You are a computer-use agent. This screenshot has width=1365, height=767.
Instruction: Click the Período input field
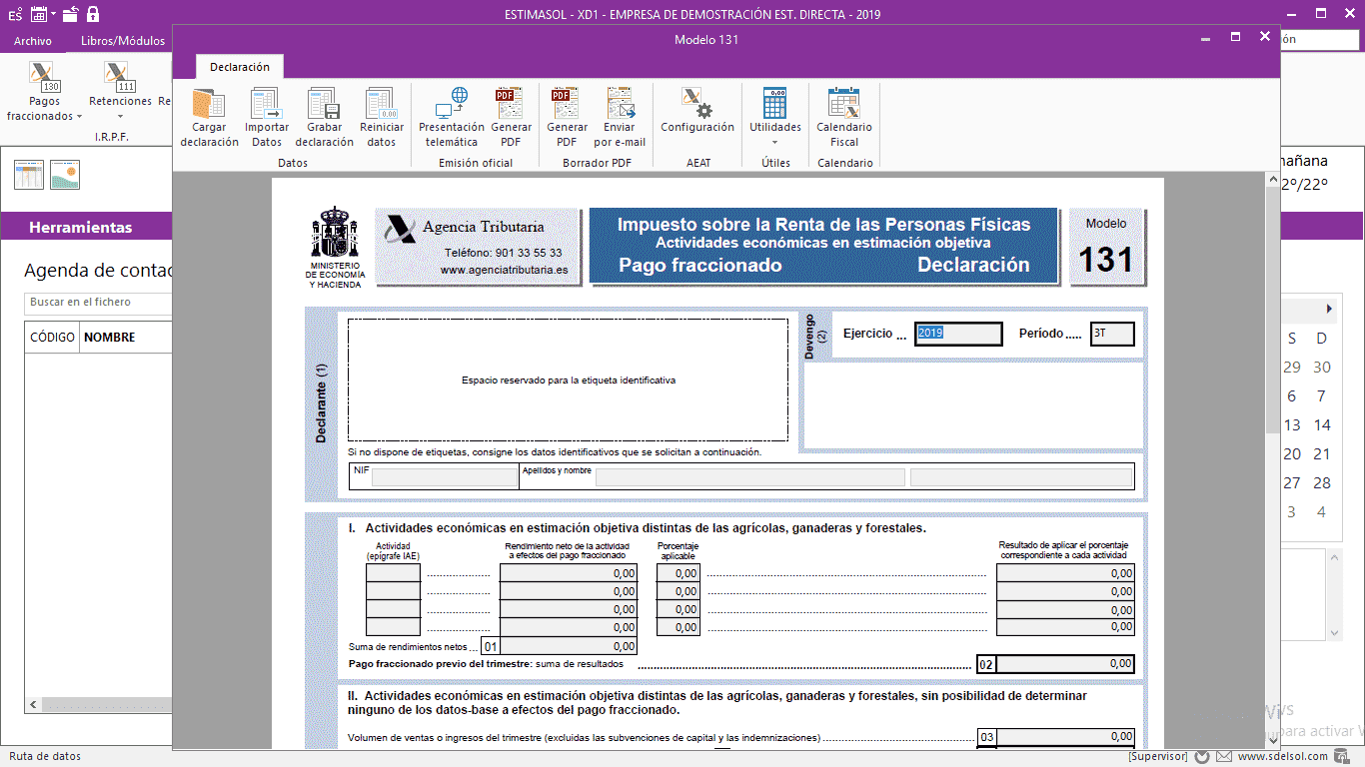click(1112, 334)
